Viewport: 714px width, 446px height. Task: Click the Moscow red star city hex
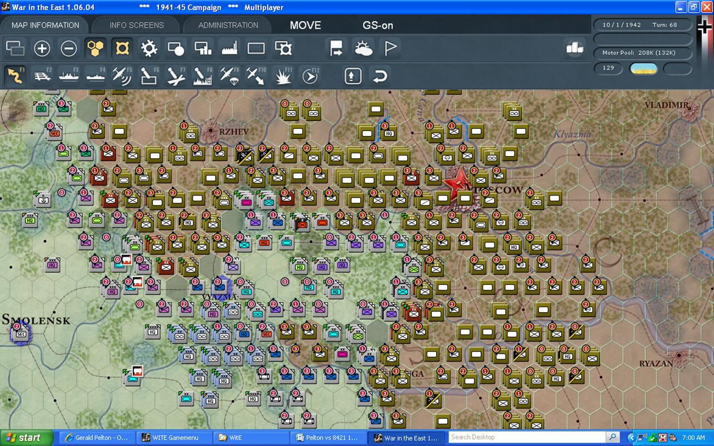point(457,182)
